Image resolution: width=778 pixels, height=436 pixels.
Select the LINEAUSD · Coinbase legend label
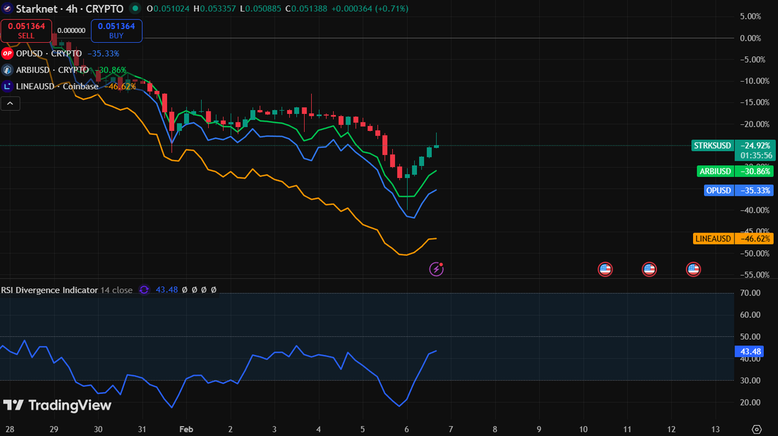pyautogui.click(x=57, y=86)
